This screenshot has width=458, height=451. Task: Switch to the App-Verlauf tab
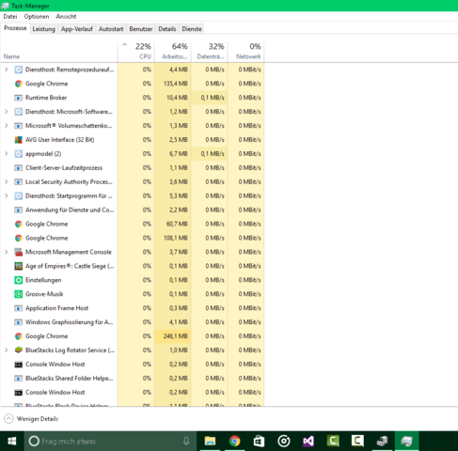tap(77, 29)
